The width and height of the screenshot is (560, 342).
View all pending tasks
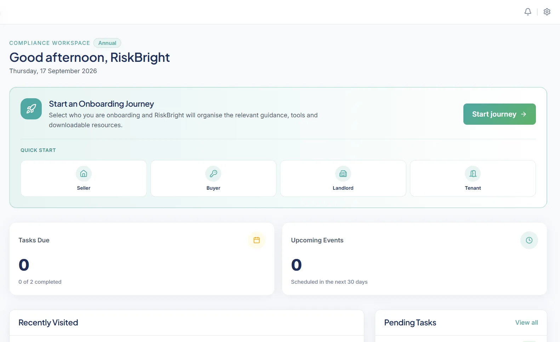[x=526, y=323]
